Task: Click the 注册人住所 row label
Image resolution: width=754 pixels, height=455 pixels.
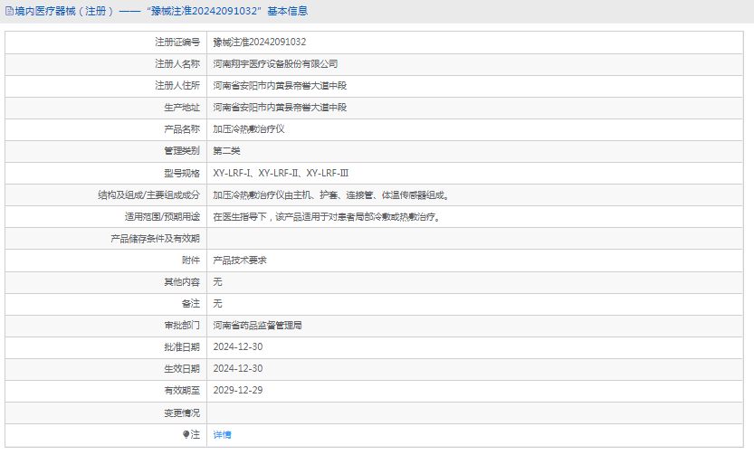Action: point(177,86)
